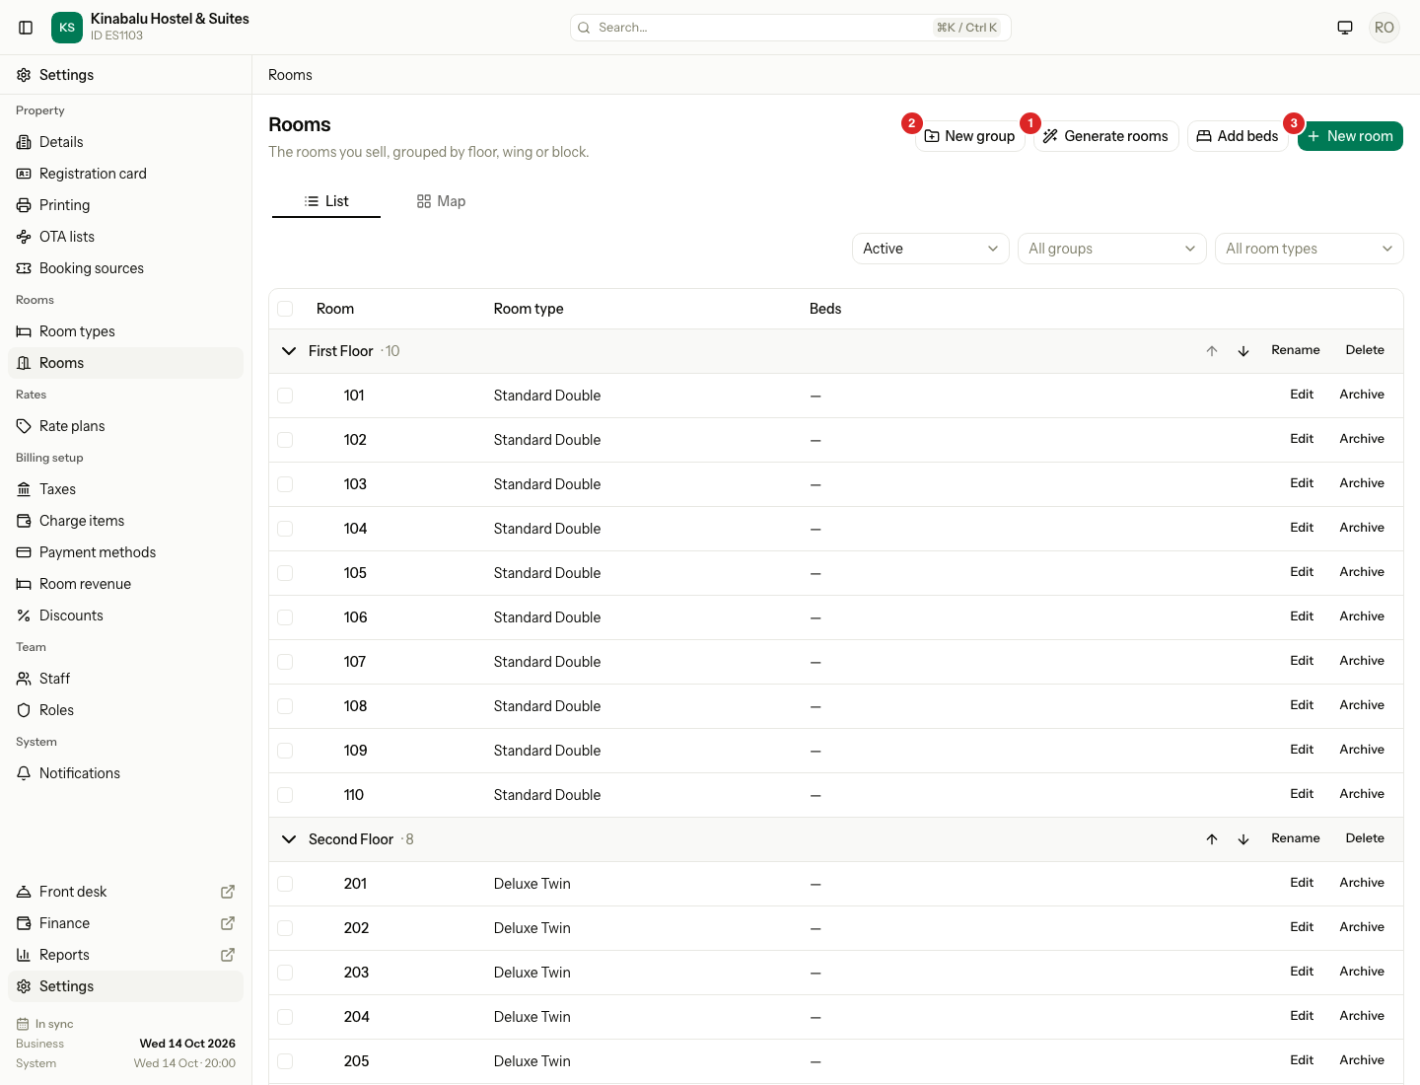Open Printing settings
Image resolution: width=1420 pixels, height=1085 pixels.
coord(125,205)
